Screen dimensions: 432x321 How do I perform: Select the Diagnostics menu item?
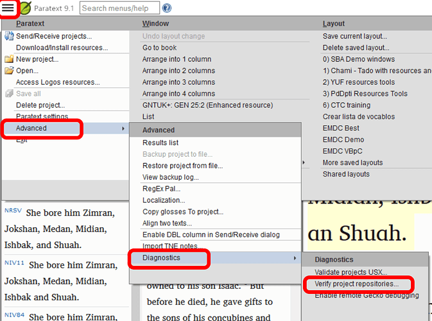tap(161, 258)
